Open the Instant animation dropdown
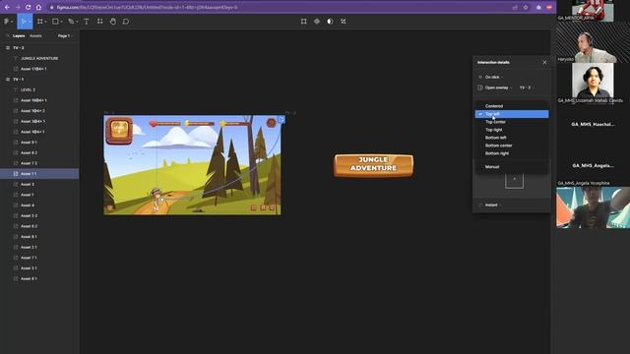The height and width of the screenshot is (354, 630). click(493, 206)
